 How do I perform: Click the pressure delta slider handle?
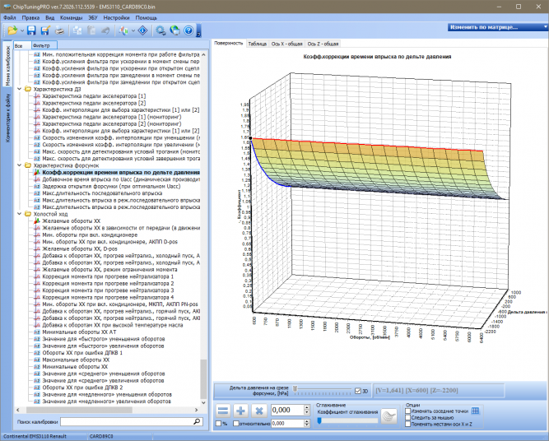coord(295,388)
